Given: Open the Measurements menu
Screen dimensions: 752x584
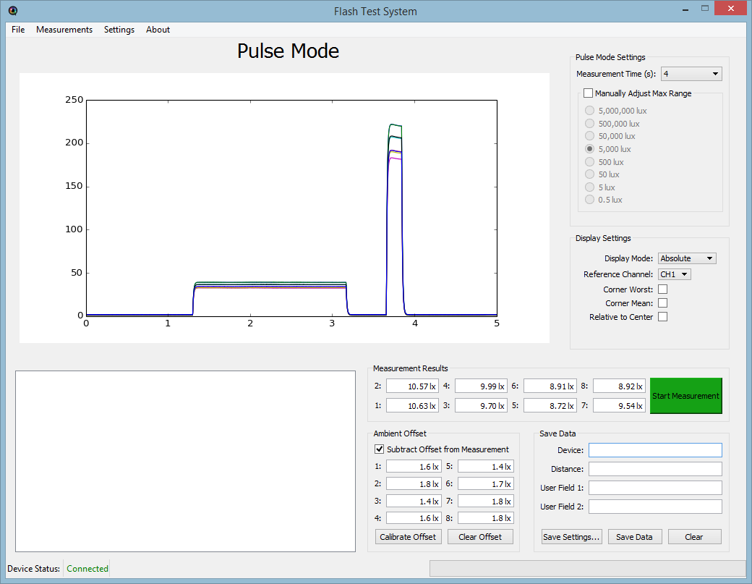Looking at the screenshot, I should point(64,30).
